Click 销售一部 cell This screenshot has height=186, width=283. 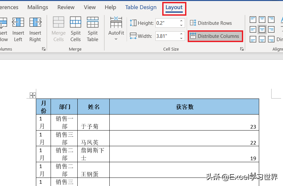pyautogui.click(x=64, y=122)
